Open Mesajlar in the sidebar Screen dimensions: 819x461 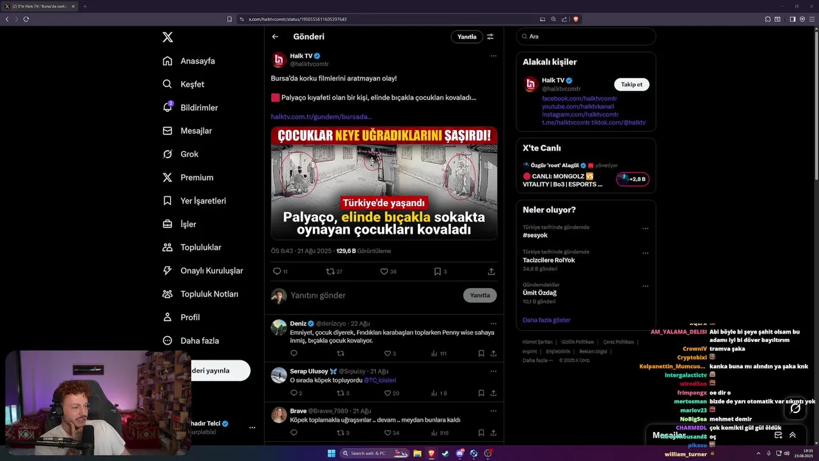[187, 131]
